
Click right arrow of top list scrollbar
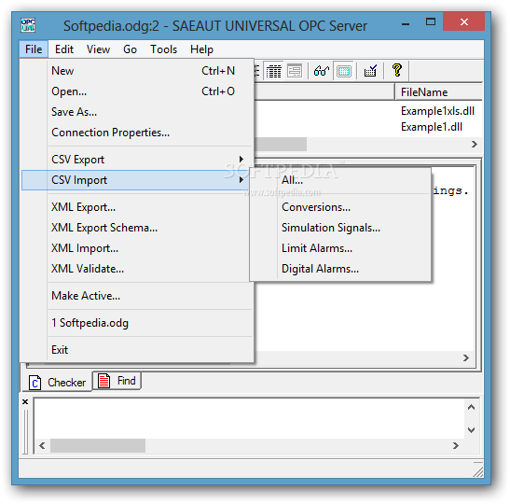click(475, 145)
